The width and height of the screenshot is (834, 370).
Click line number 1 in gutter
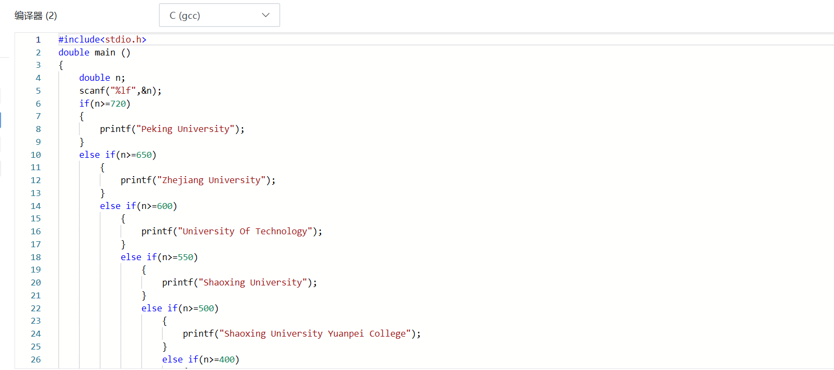point(38,39)
